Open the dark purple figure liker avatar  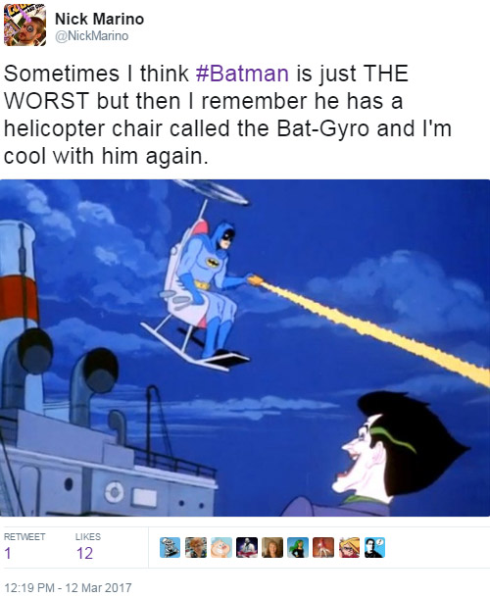pyautogui.click(x=247, y=547)
